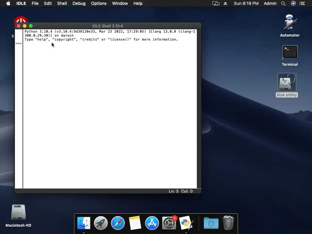Launch Safari from the Dock
The image size is (312, 234).
[x=118, y=223]
